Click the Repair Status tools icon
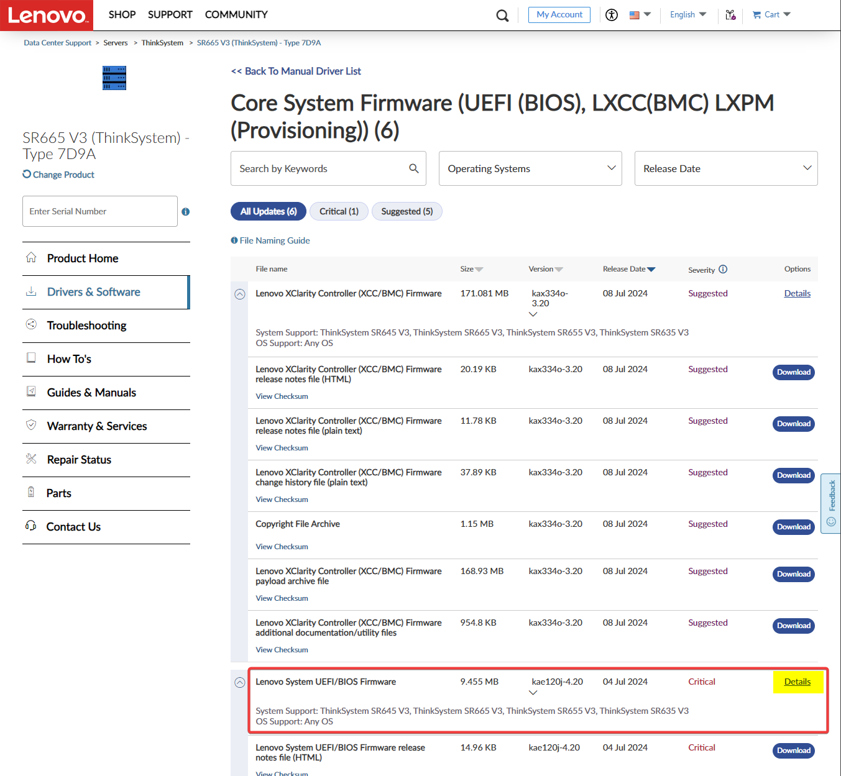Image resolution: width=841 pixels, height=776 pixels. tap(31, 459)
